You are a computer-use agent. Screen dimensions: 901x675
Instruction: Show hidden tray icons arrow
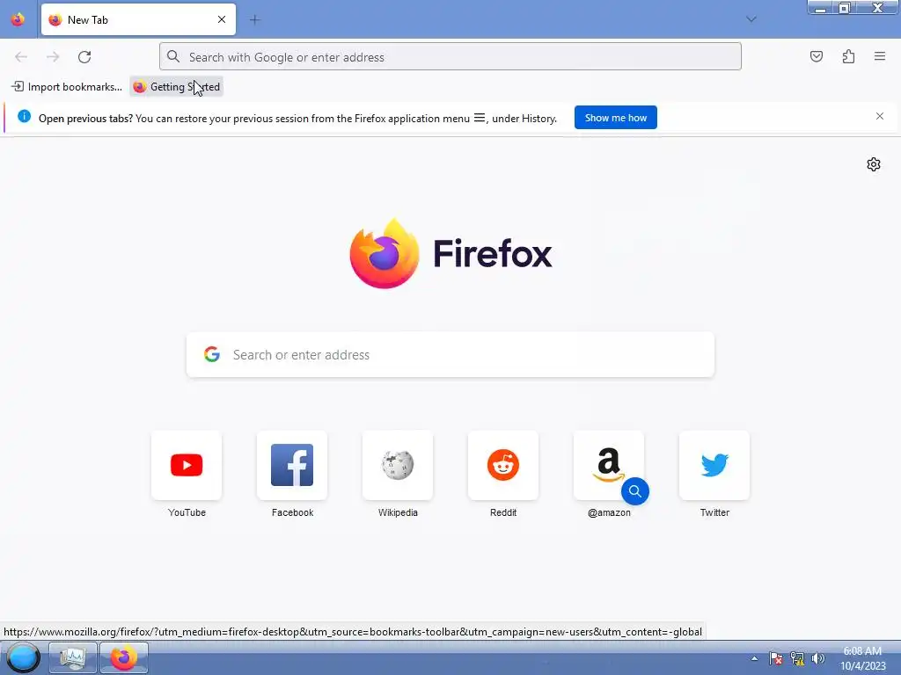coord(754,658)
